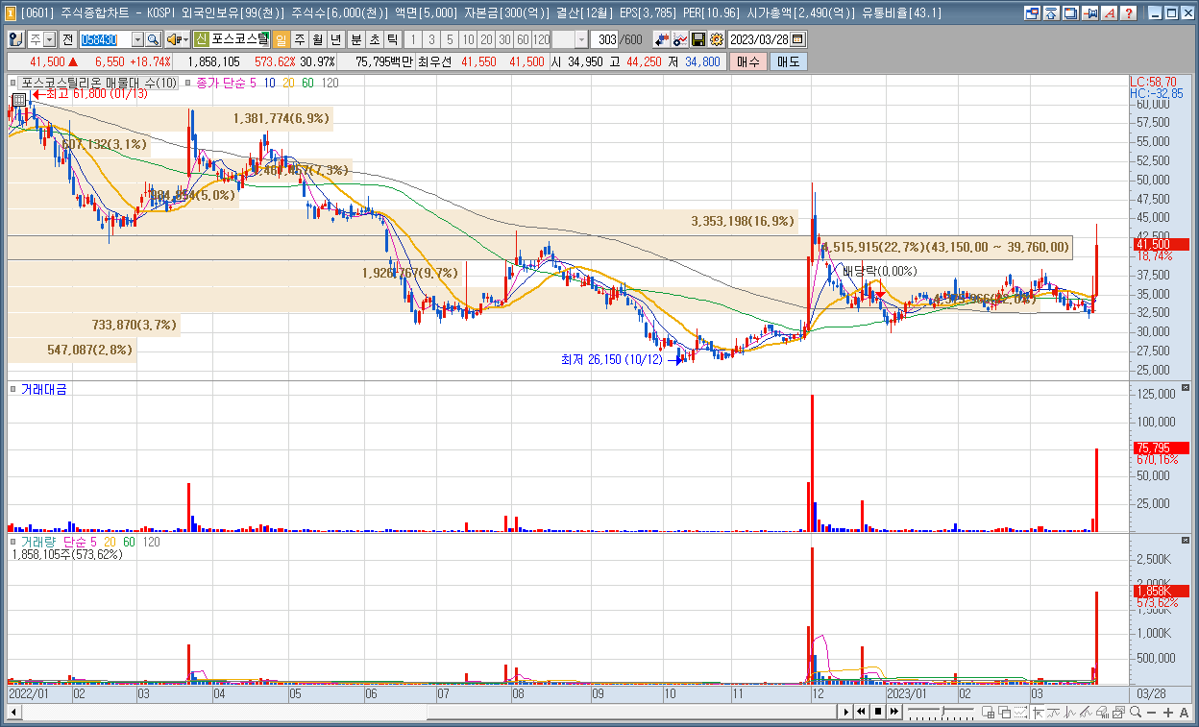Click the stop button in chart playback

(878, 712)
